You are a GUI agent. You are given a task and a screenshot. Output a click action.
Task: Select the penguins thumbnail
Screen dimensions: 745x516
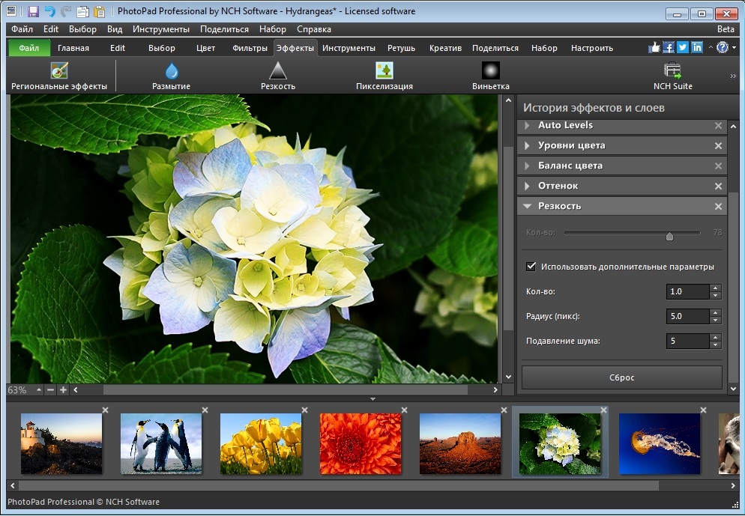pyautogui.click(x=161, y=443)
